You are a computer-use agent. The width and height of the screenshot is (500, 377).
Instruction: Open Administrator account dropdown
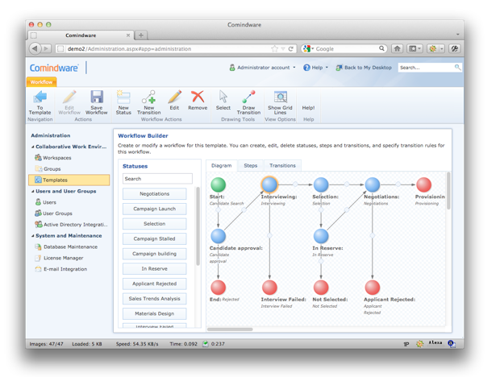pos(262,68)
